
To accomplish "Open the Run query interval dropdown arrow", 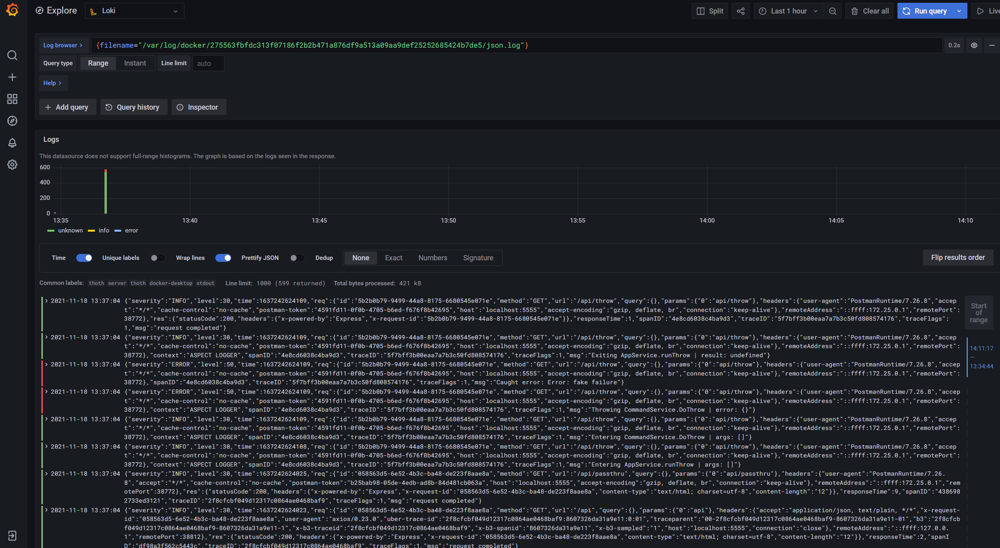I will pos(959,11).
